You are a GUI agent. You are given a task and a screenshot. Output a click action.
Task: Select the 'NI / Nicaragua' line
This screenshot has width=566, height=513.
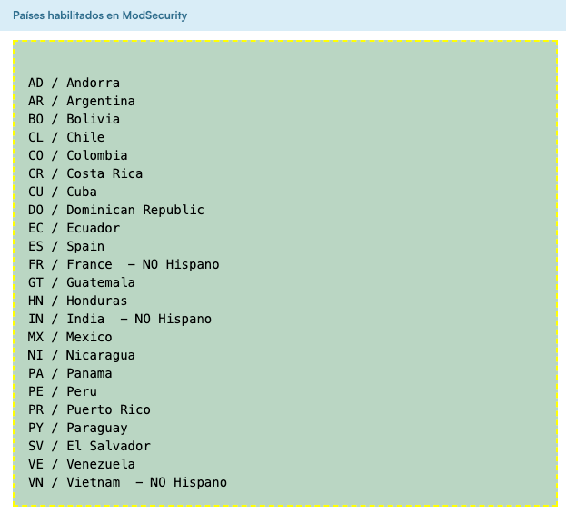click(x=82, y=355)
